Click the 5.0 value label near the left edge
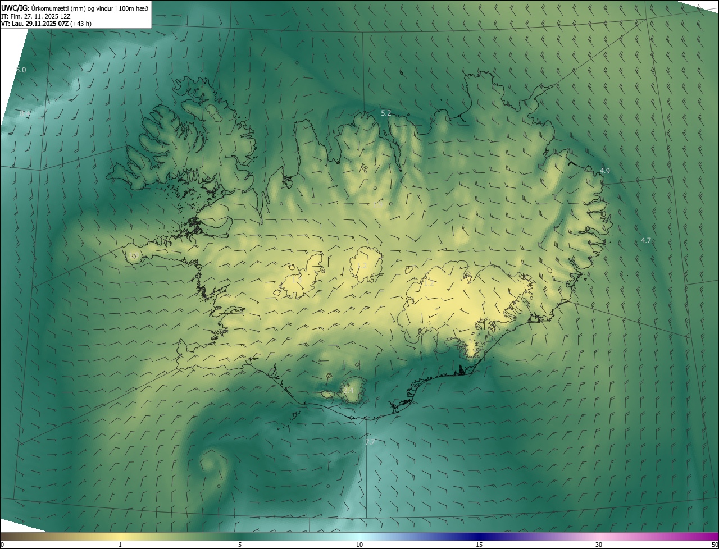 20,70
